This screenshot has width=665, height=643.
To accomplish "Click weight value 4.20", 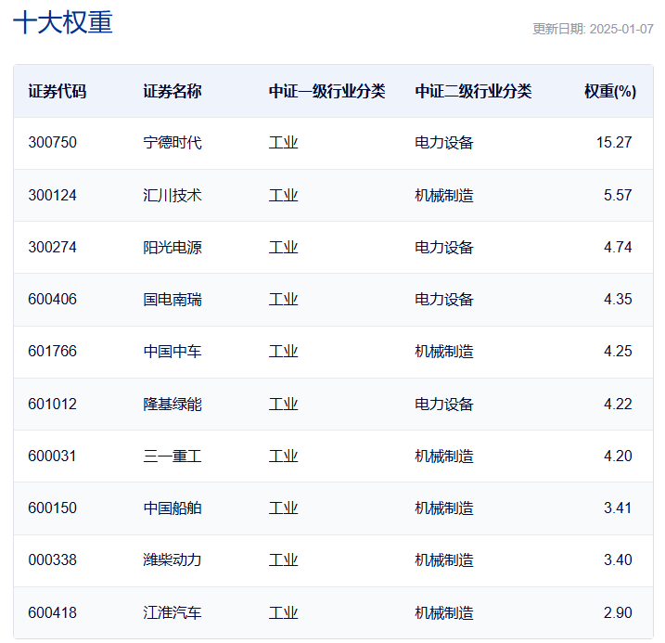I will point(618,456).
